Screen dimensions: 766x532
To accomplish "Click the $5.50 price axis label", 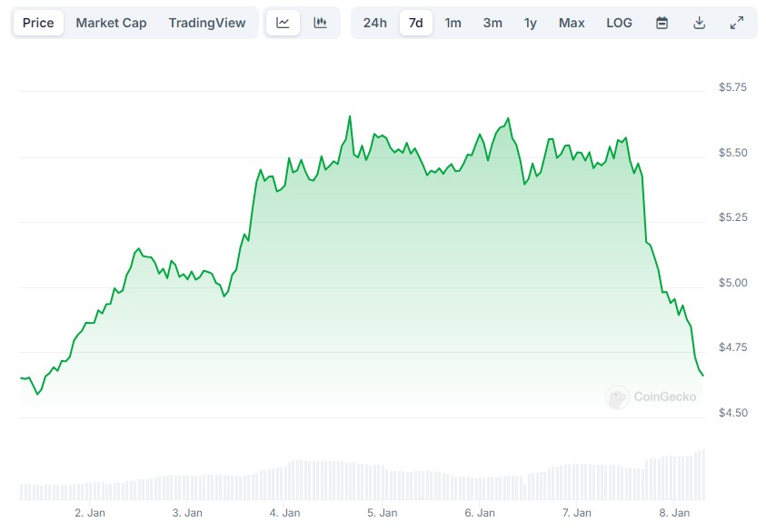I will (x=732, y=153).
